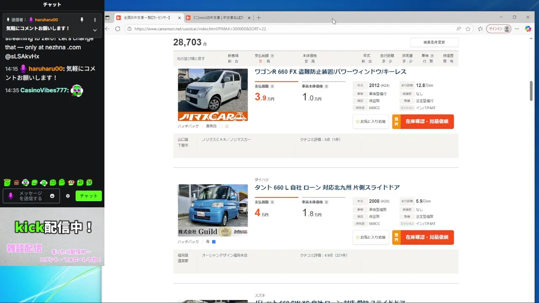Sort 年式 by 新

363,61
